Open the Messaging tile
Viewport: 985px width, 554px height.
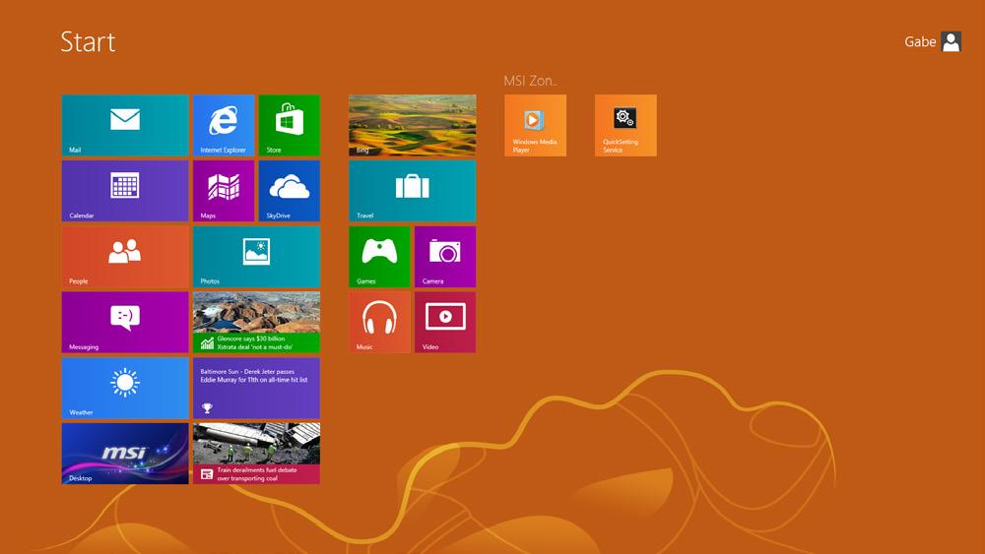click(x=125, y=322)
